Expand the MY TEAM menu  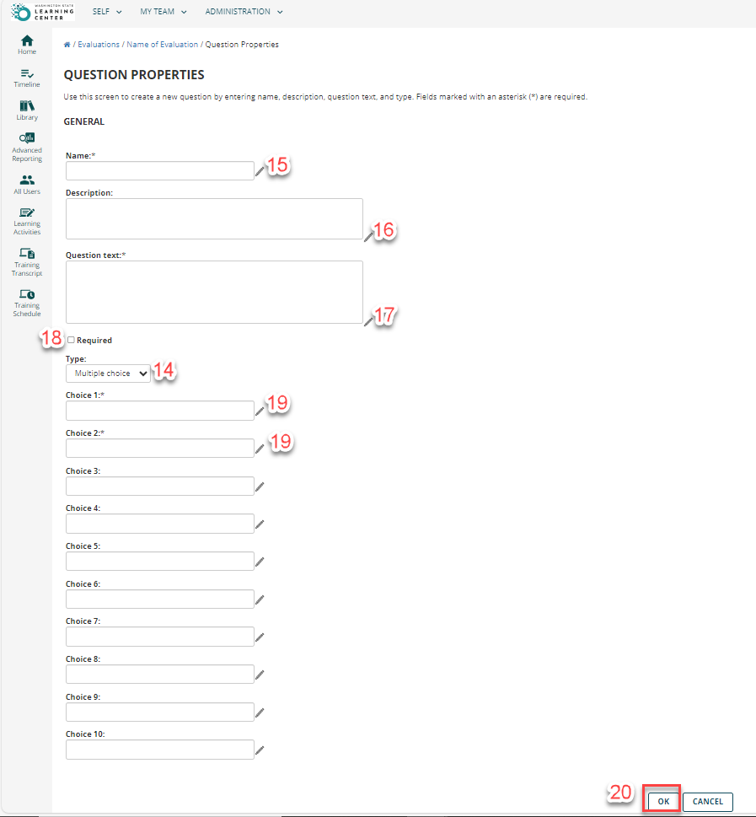coord(163,12)
